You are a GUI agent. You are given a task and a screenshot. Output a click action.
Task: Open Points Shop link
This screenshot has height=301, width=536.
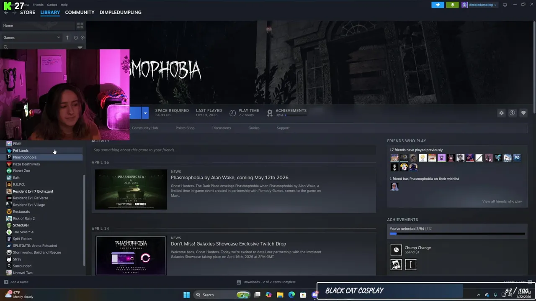185,128
